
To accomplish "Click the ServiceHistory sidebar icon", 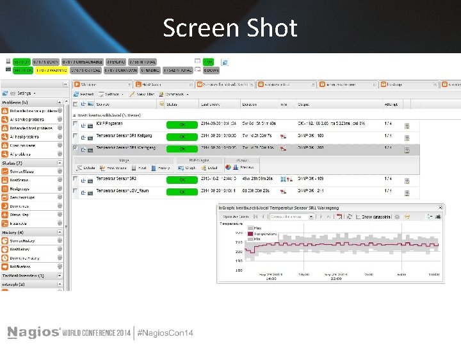I will (4, 241).
